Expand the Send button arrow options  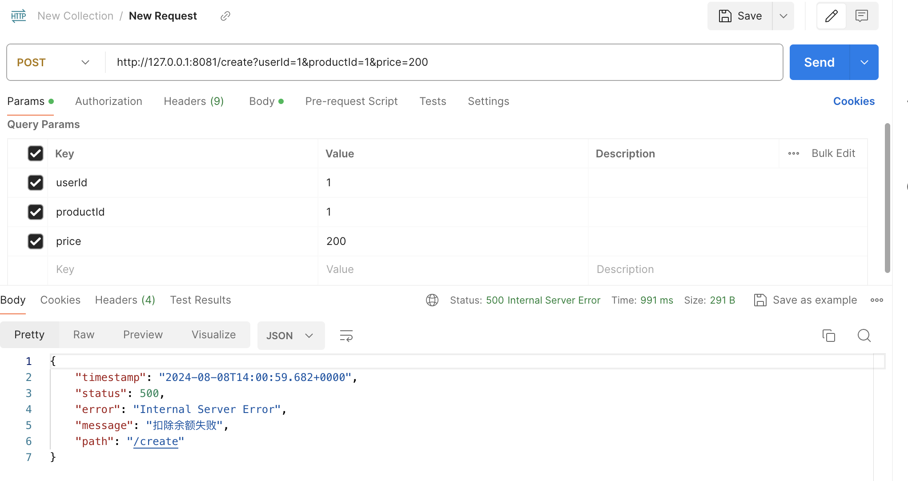[x=864, y=62]
